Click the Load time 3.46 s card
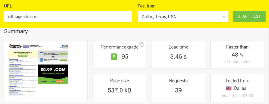This screenshot has width=269, height=104. (178, 54)
